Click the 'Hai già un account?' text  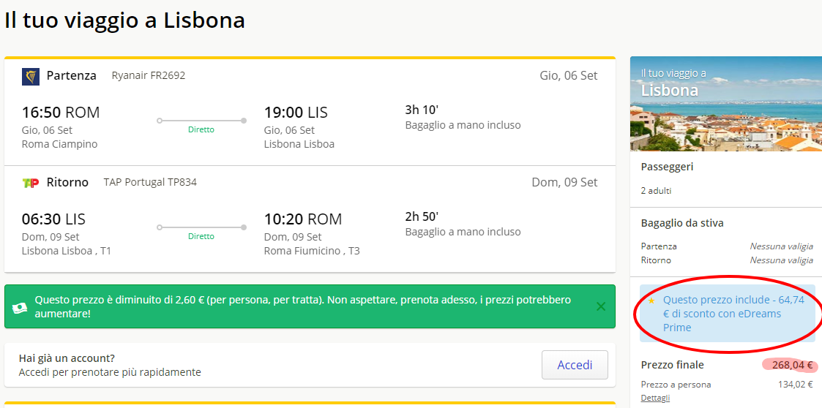(67, 358)
